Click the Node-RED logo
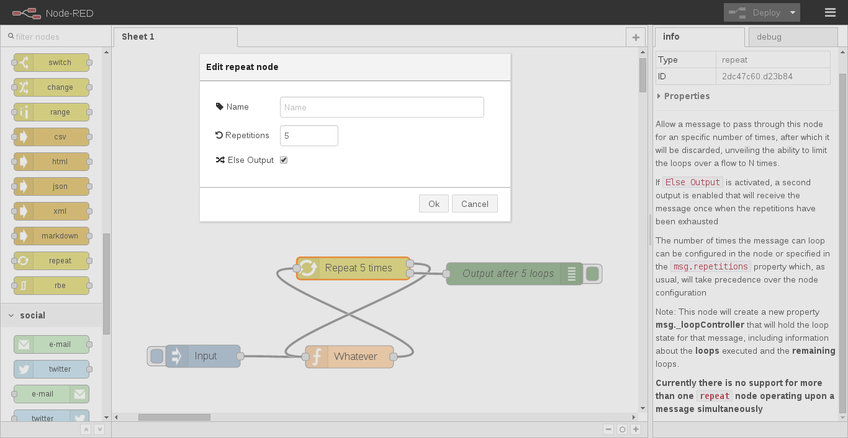The image size is (848, 438). pyautogui.click(x=53, y=12)
